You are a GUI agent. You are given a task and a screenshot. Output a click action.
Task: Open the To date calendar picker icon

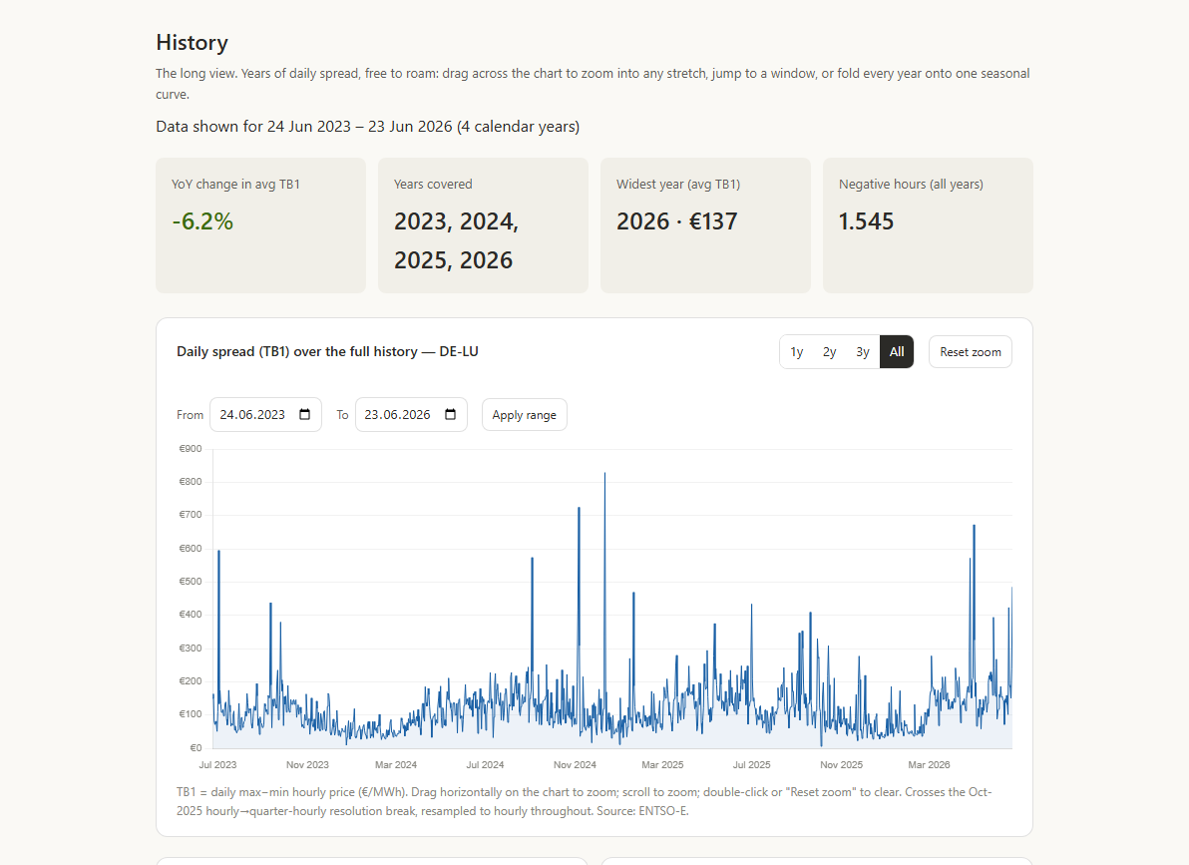click(451, 414)
